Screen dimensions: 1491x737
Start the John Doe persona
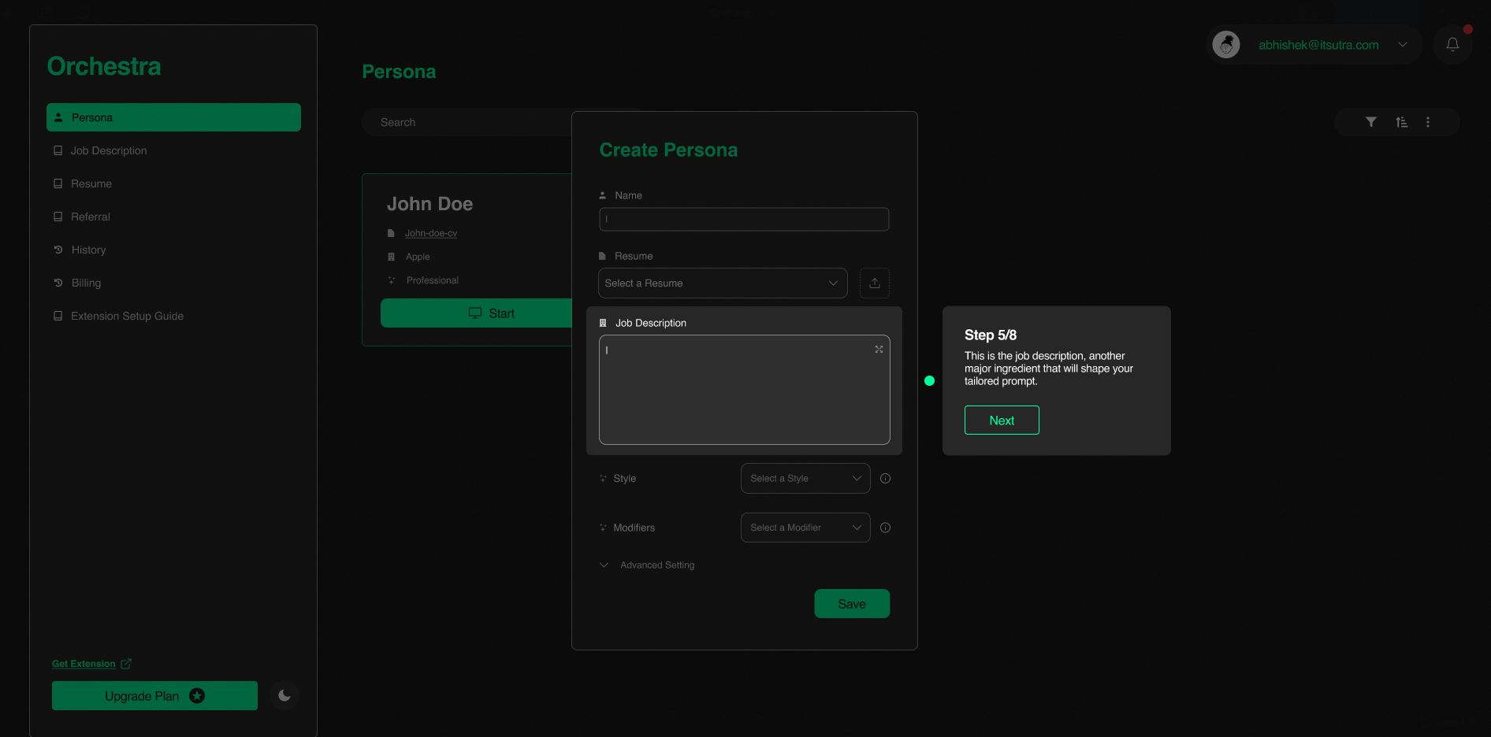point(476,313)
